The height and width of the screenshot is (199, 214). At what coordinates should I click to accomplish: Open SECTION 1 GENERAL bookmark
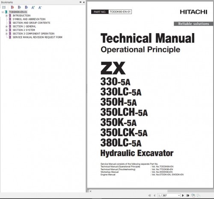click(x=24, y=27)
